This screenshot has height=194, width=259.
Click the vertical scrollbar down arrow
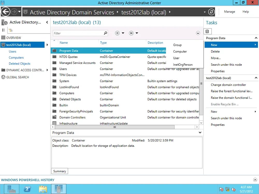(x=201, y=123)
